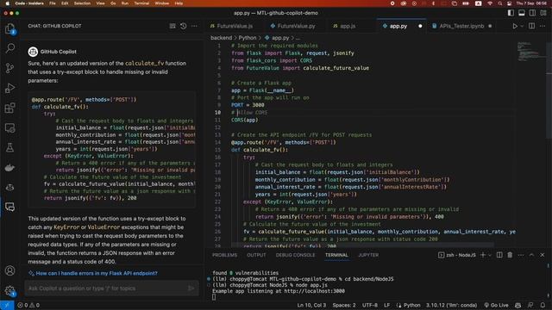
Task: Switch to OUTPUT panel tab
Action: [256, 255]
